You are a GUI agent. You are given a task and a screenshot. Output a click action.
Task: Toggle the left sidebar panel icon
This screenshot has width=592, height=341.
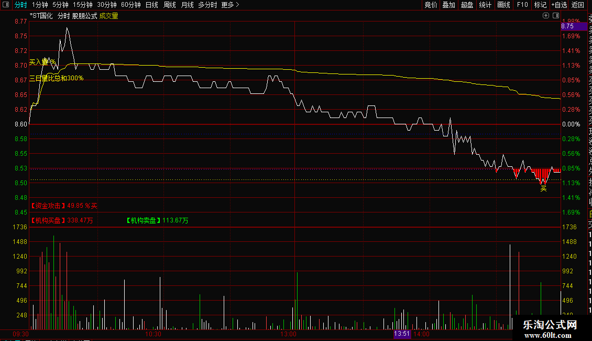pos(6,5)
